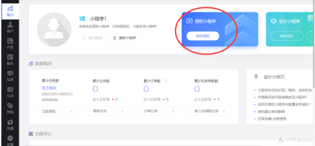
Task: Open the 客户 customers sidebar section
Action: (10, 28)
